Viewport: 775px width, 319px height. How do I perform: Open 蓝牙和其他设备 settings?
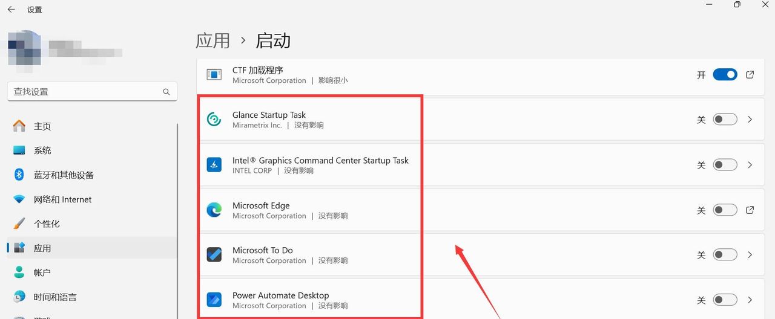[92, 175]
